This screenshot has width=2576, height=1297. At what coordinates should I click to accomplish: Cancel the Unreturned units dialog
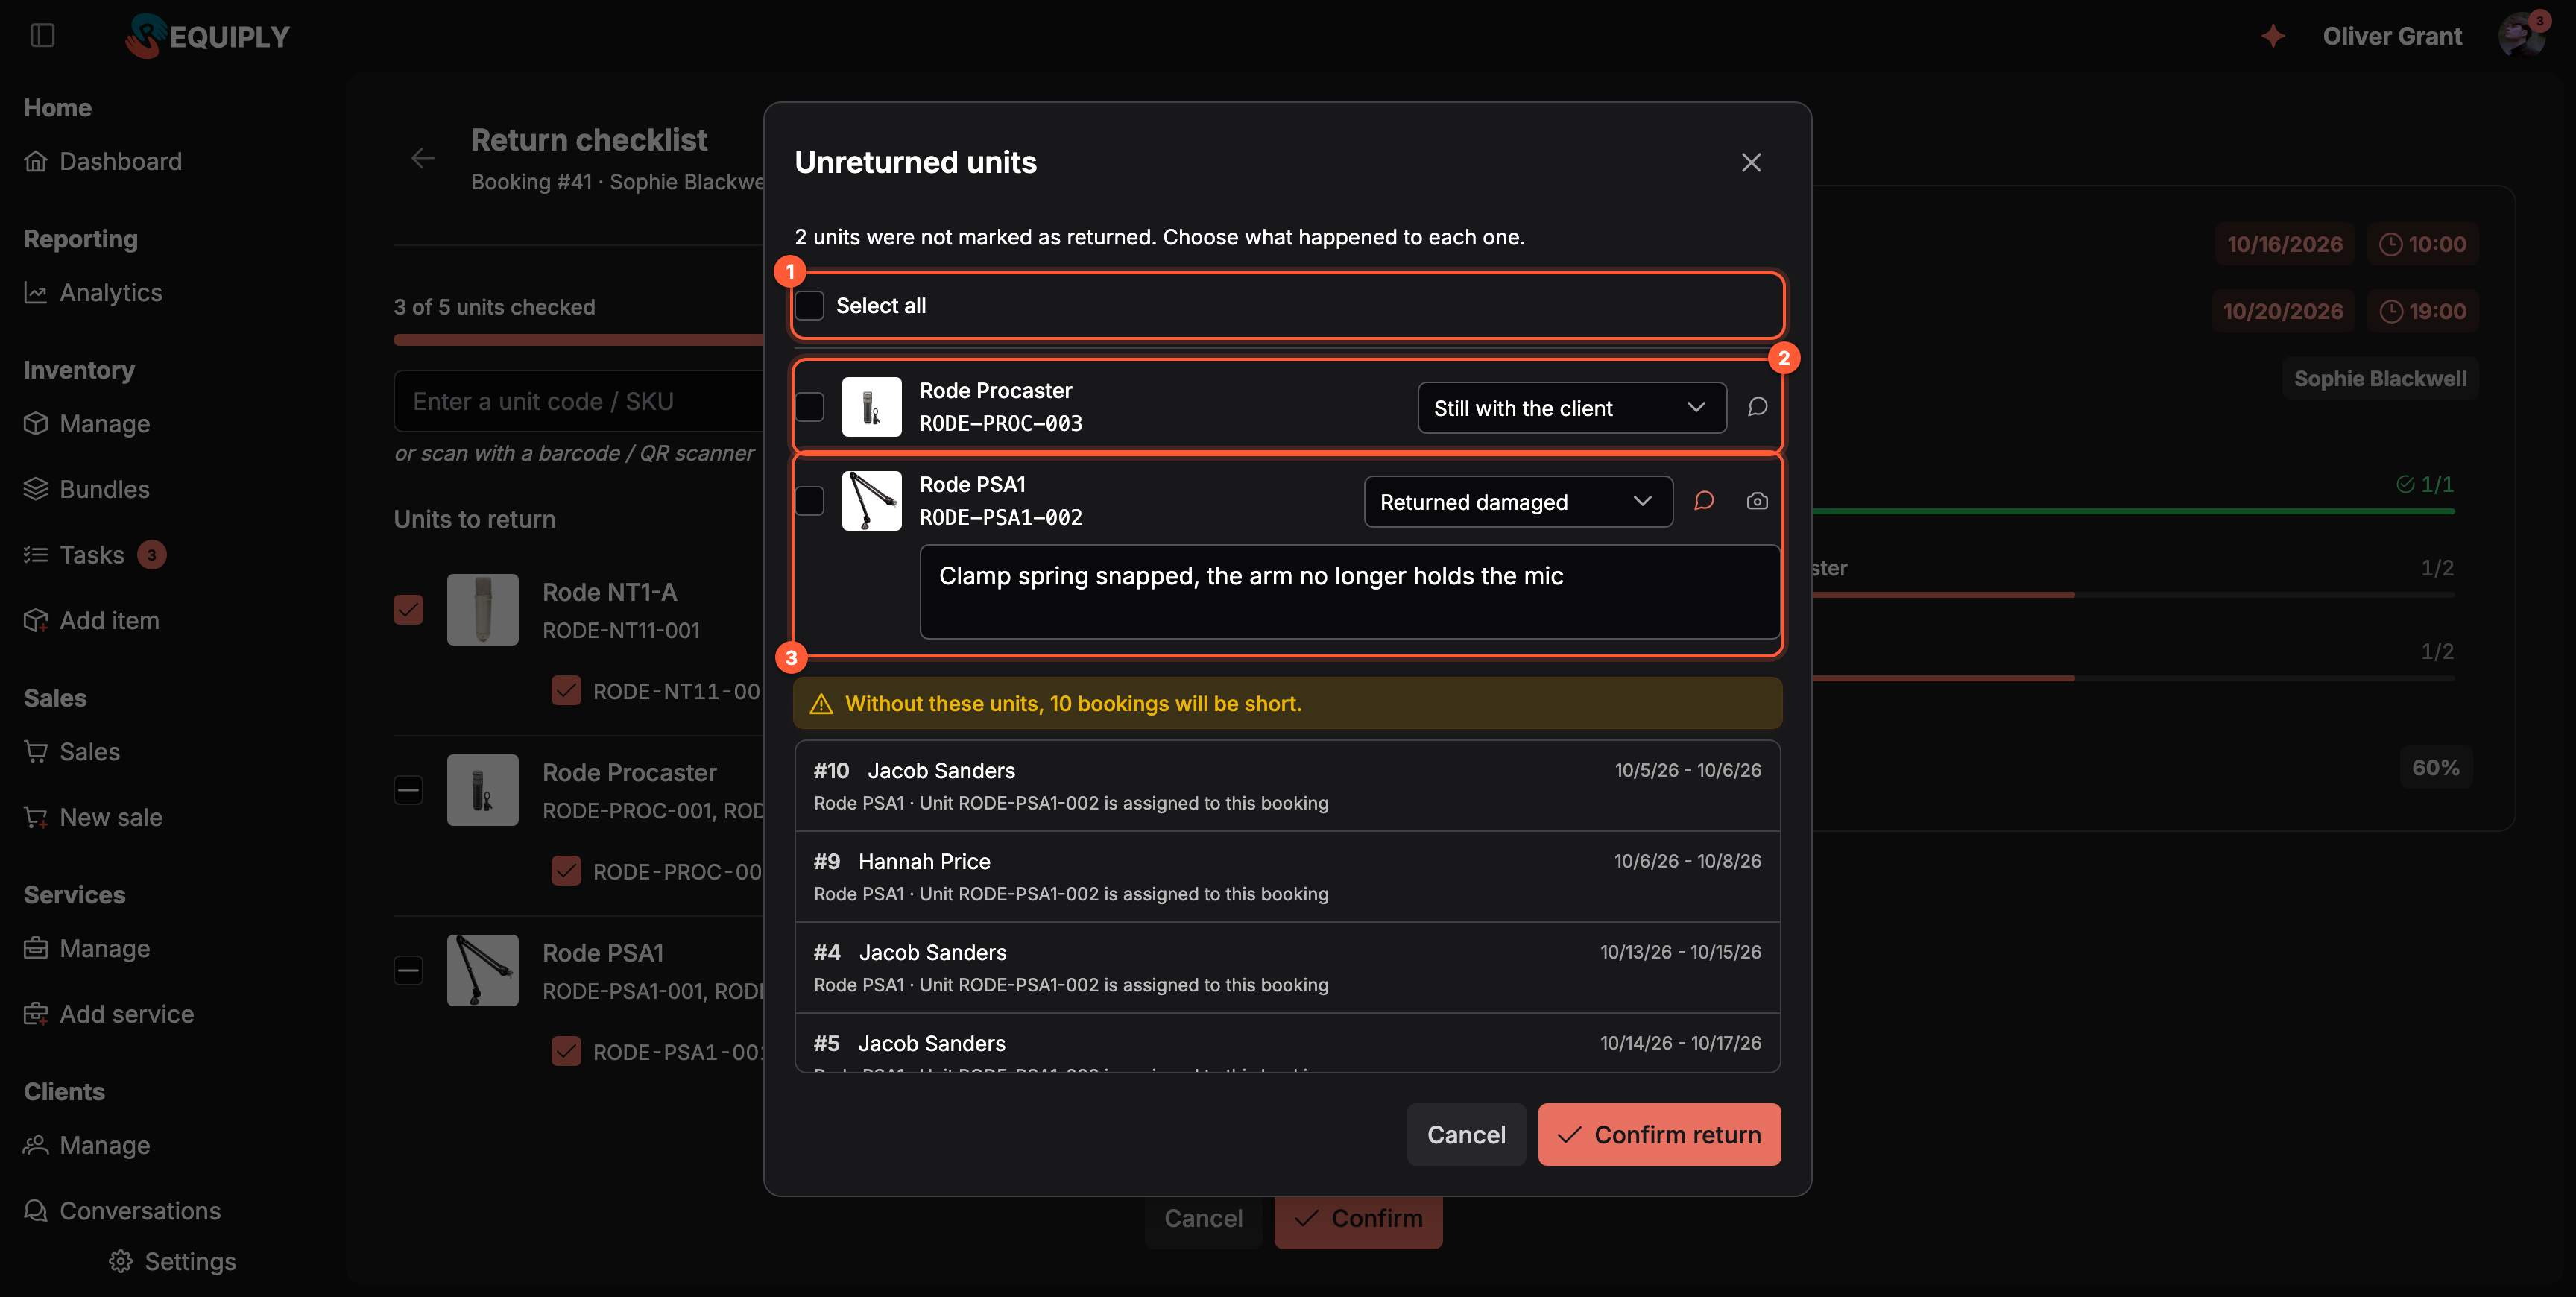[1466, 1134]
